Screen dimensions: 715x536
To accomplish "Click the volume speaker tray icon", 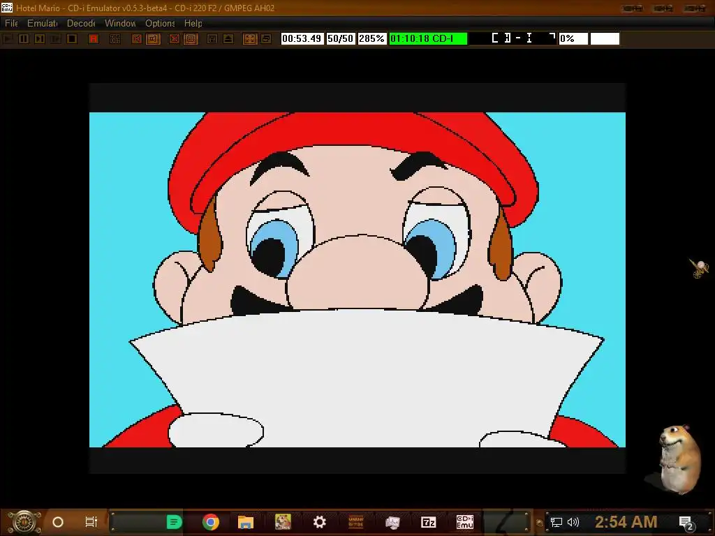I will (x=573, y=522).
